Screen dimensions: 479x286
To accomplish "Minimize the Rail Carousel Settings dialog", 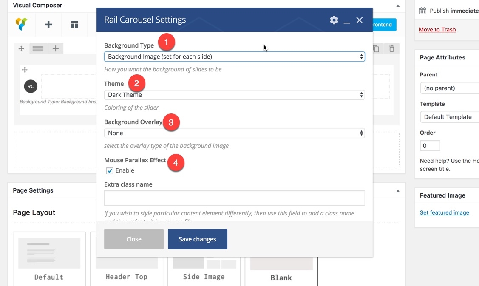I will tap(347, 21).
